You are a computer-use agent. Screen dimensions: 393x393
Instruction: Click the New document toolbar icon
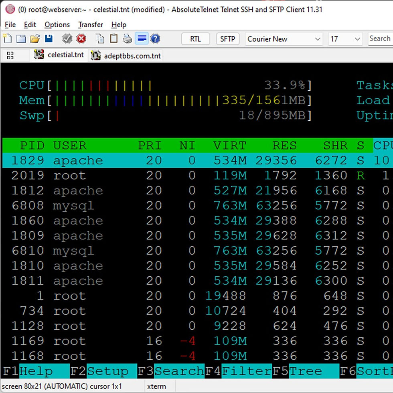[x=8, y=39]
